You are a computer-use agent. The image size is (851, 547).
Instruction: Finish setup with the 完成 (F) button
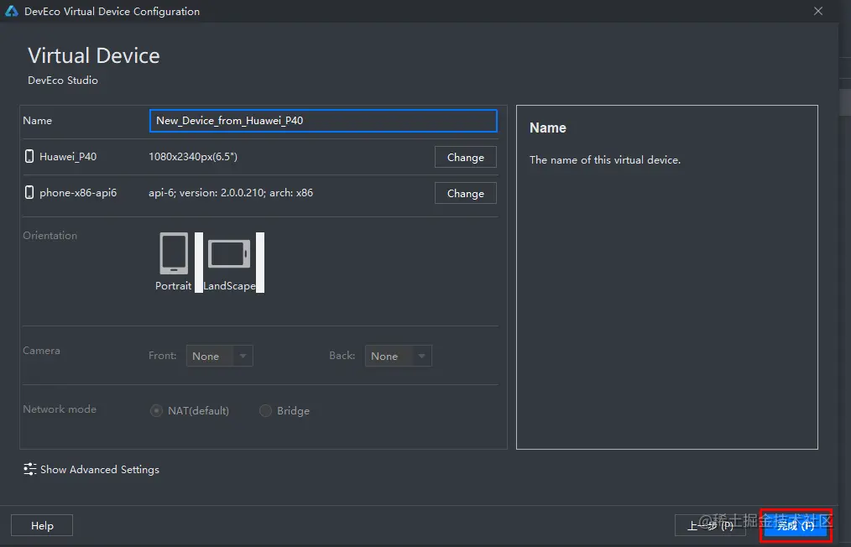click(796, 525)
